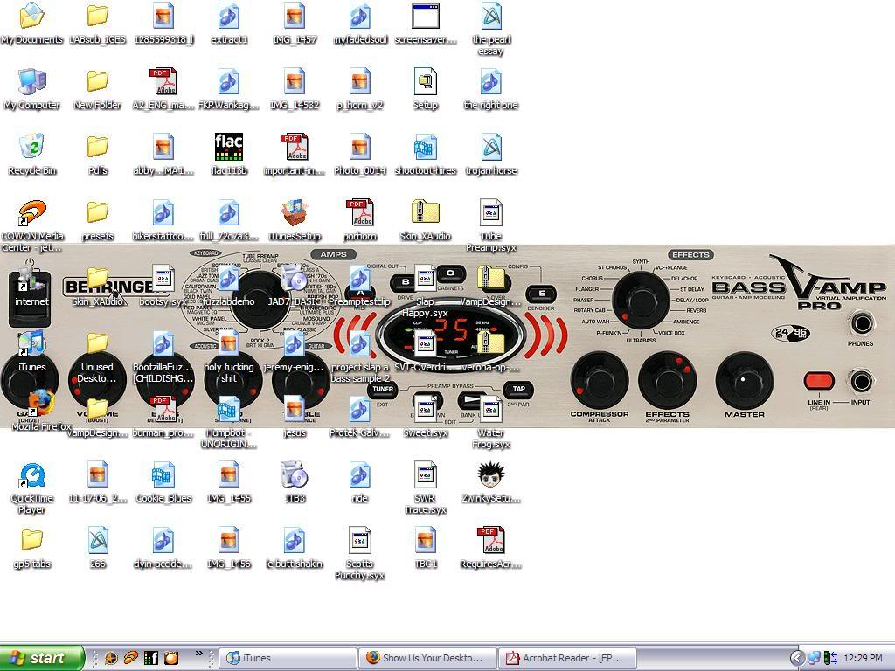This screenshot has width=895, height=671.
Task: Click the Windows Start button
Action: point(42,658)
